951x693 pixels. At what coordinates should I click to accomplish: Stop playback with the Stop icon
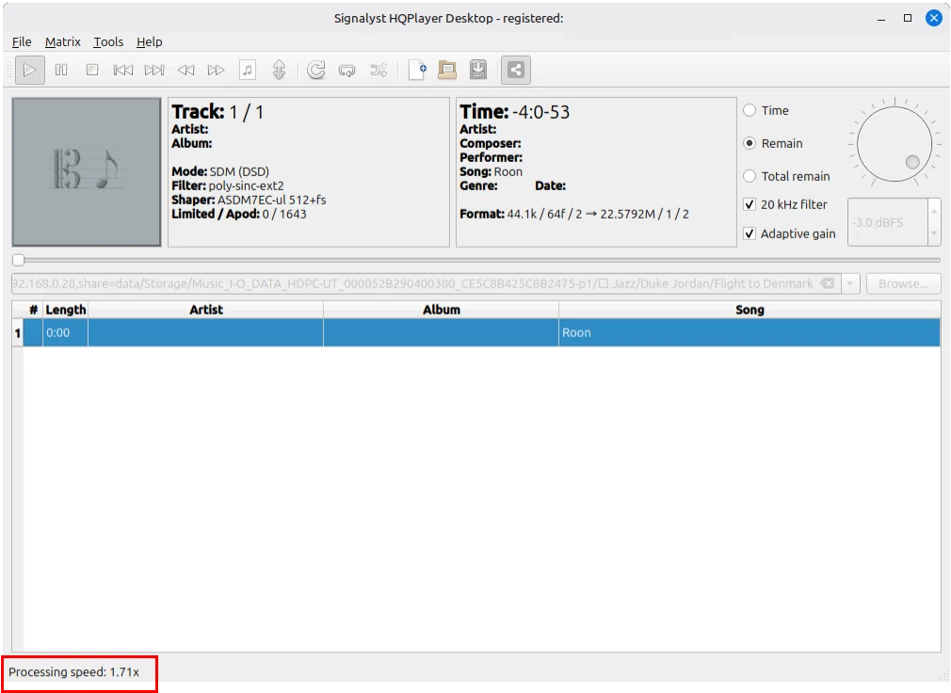tap(92, 71)
